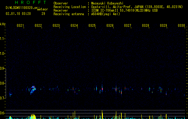Click time marker 0322
Screen dimensions: 188x119
pyautogui.click(x=38, y=26)
